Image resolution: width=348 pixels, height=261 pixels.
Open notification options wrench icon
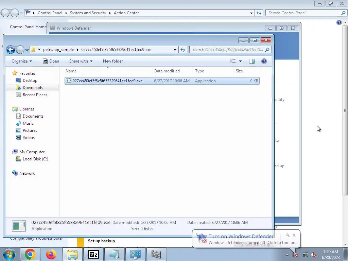[288, 235]
